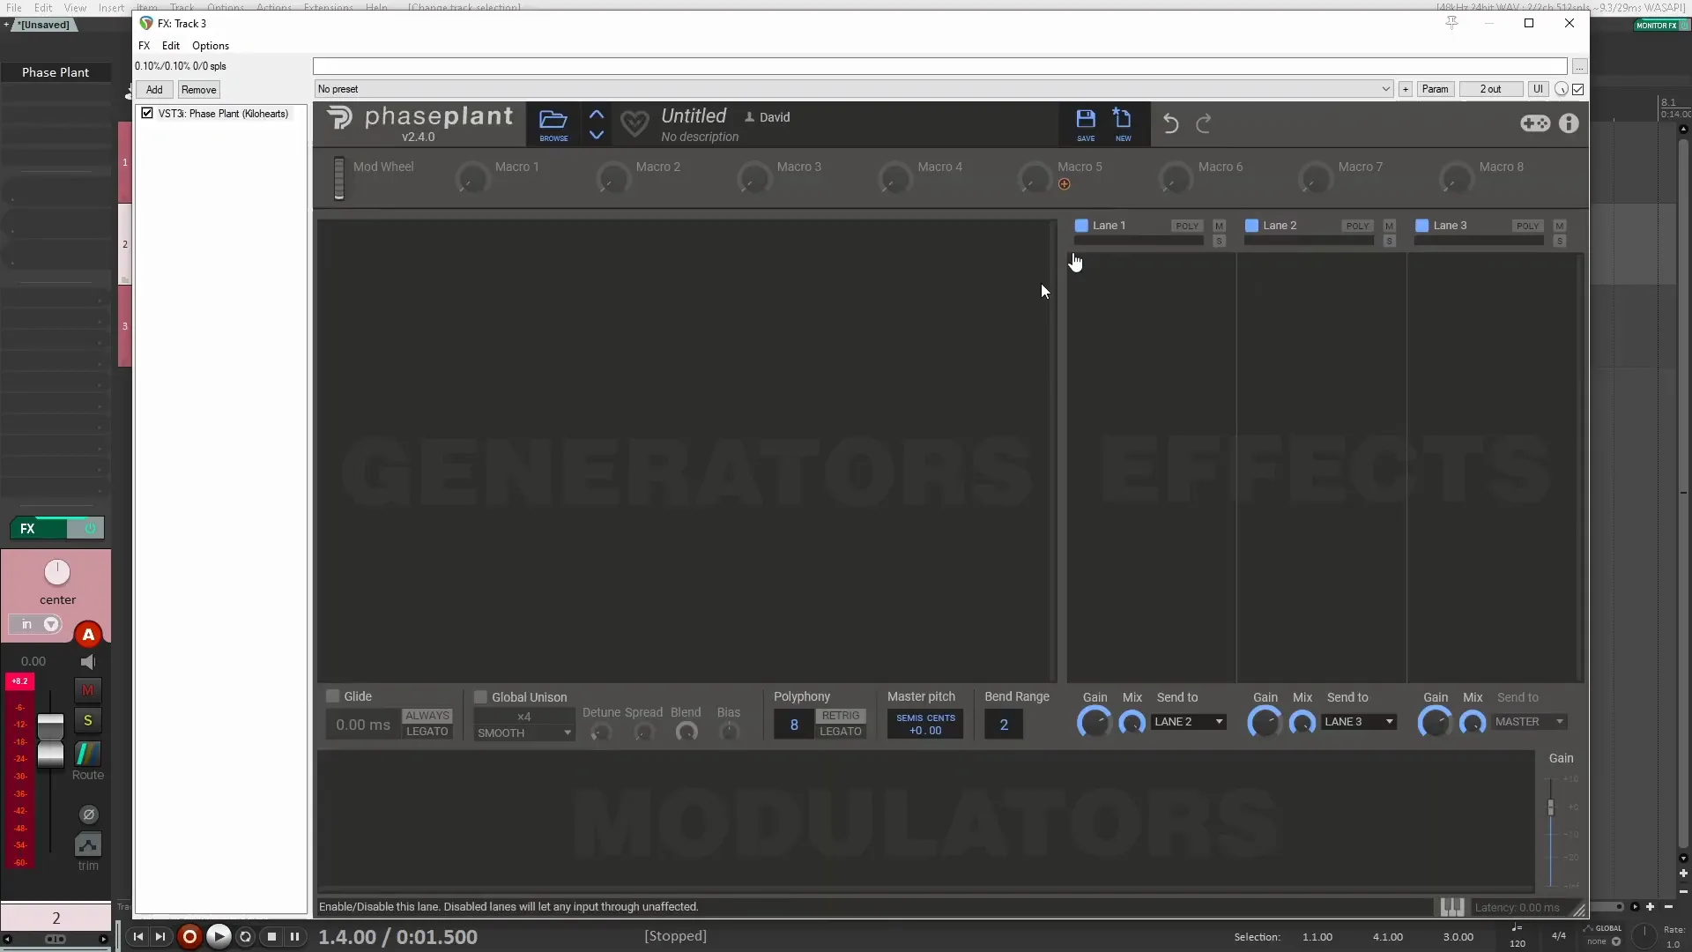Solo Lane 3 with its S button

pos(1560,242)
